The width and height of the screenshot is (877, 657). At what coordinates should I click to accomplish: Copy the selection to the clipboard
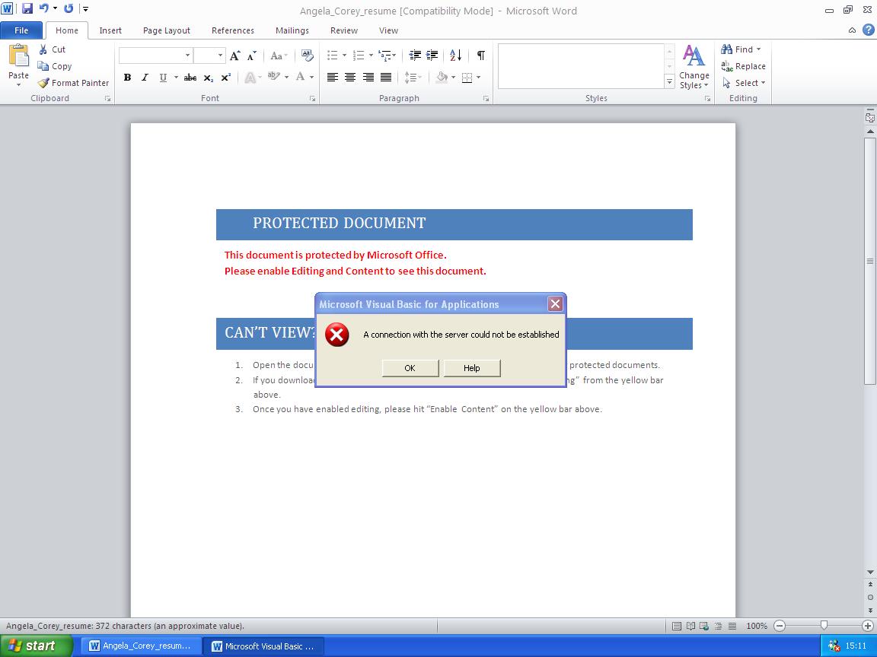click(55, 66)
